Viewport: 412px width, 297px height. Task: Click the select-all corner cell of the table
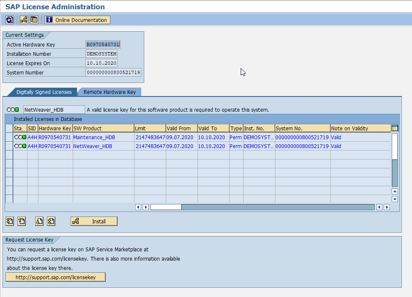pyautogui.click(x=9, y=128)
